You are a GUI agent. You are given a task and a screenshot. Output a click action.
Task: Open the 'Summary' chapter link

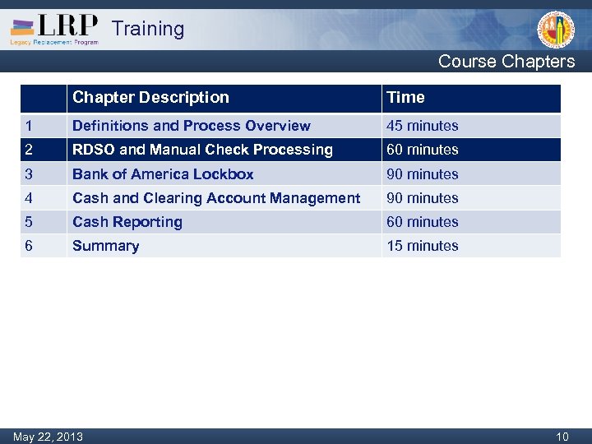pyautogui.click(x=106, y=246)
